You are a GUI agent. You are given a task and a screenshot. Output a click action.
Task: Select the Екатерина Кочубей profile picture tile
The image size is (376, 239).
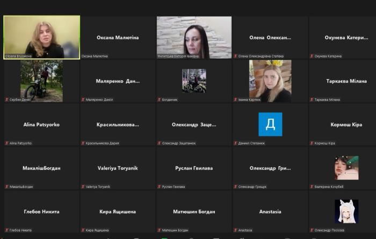pyautogui.click(x=346, y=168)
